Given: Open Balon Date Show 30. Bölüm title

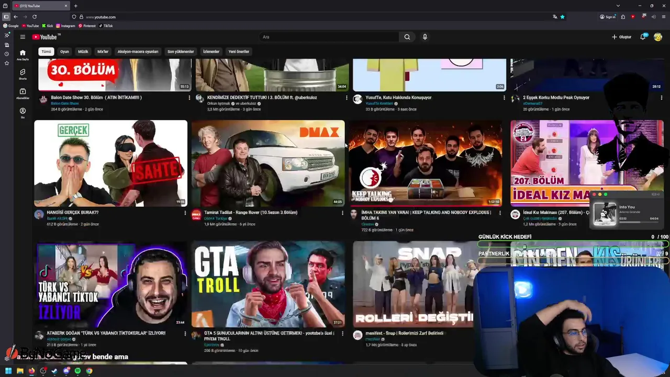Looking at the screenshot, I should 96,97.
